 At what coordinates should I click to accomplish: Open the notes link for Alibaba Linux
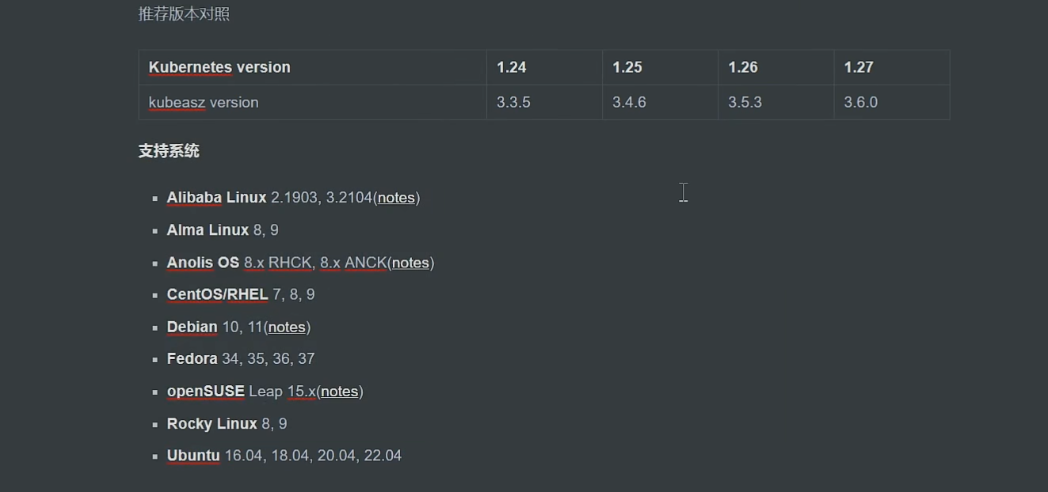[396, 198]
